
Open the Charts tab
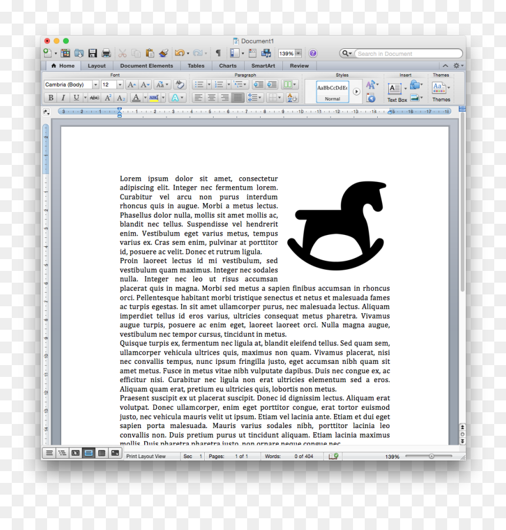pyautogui.click(x=228, y=66)
